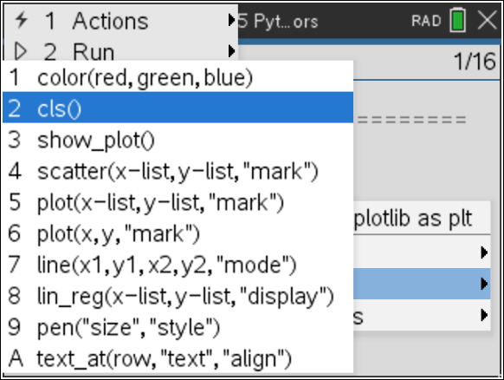The width and height of the screenshot is (504, 380).
Task: Select text_at(row, "text", "align") item
Action: (x=178, y=358)
